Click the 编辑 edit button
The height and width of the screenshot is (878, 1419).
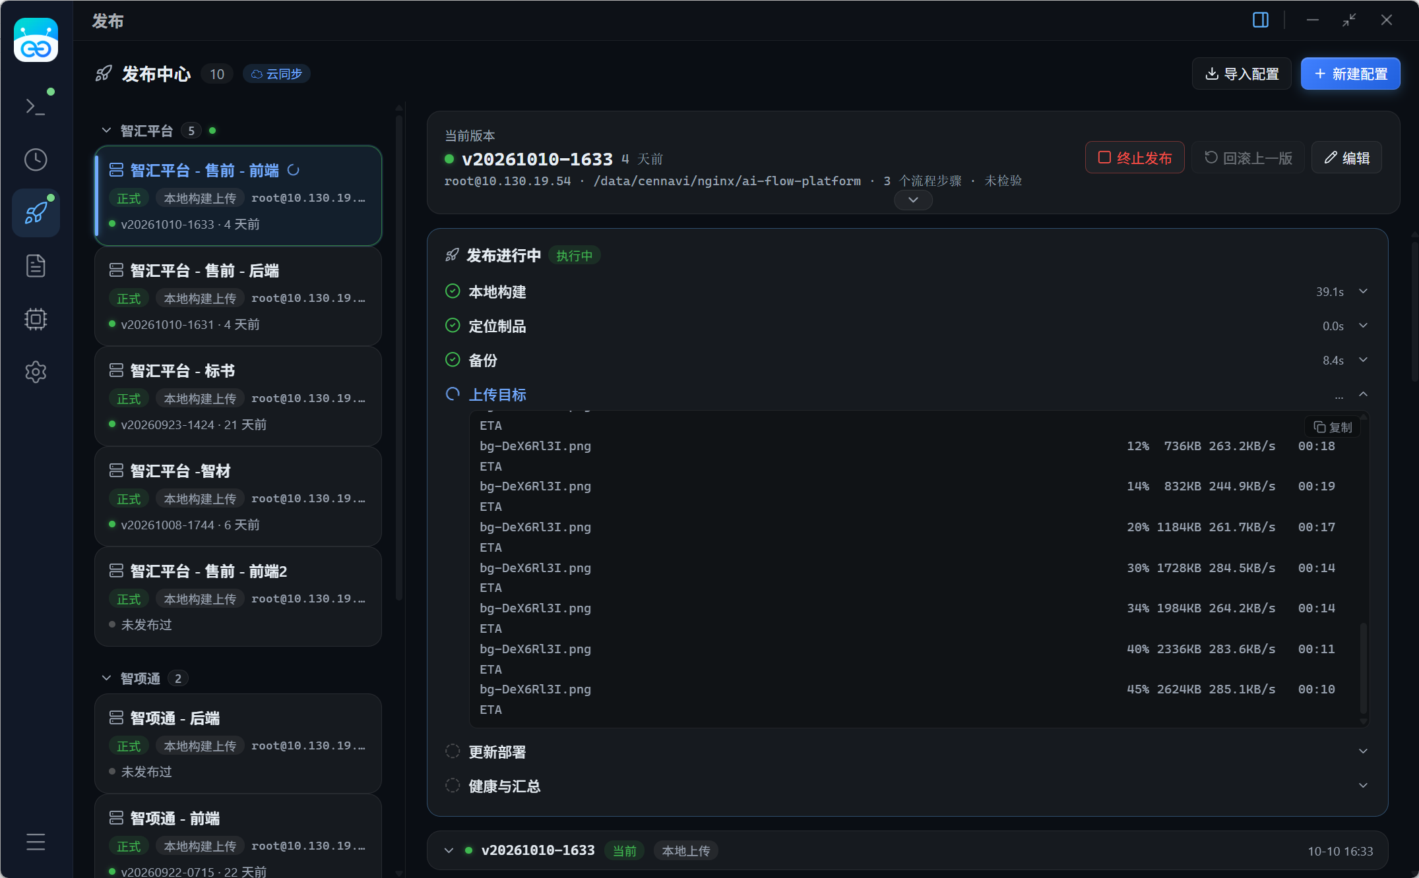coord(1346,158)
